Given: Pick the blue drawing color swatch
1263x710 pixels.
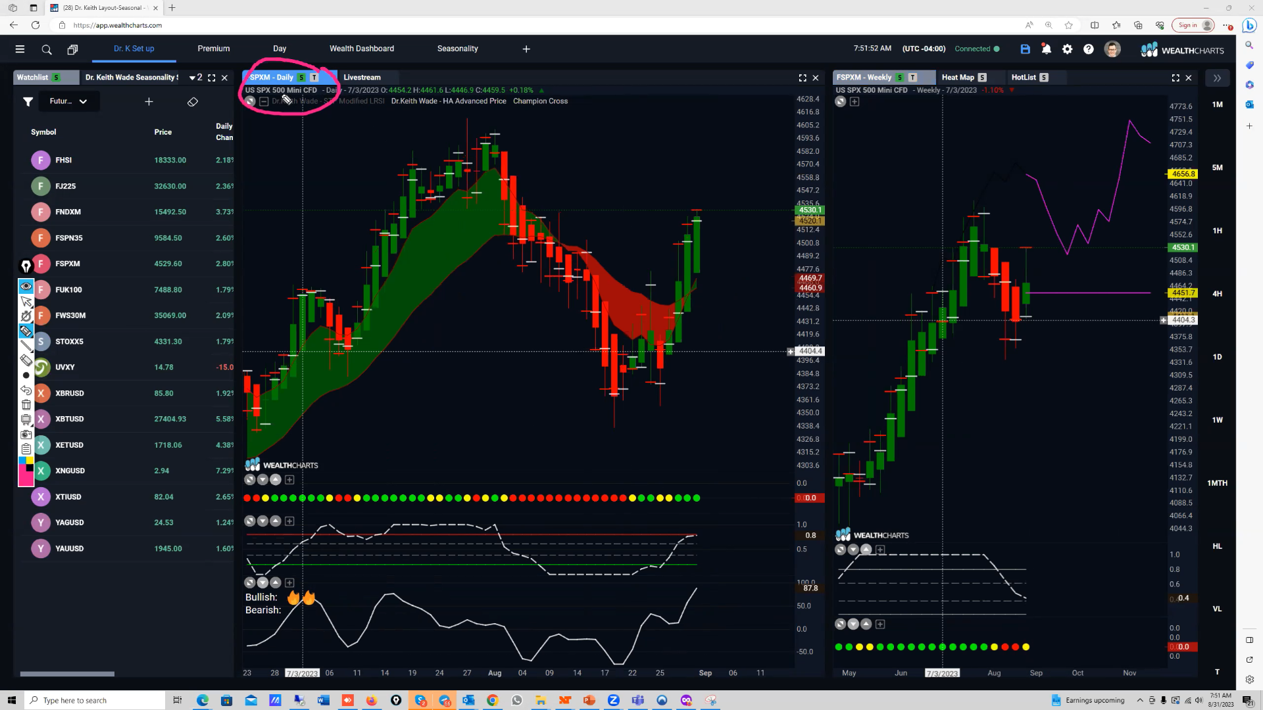Looking at the screenshot, I should [22, 461].
